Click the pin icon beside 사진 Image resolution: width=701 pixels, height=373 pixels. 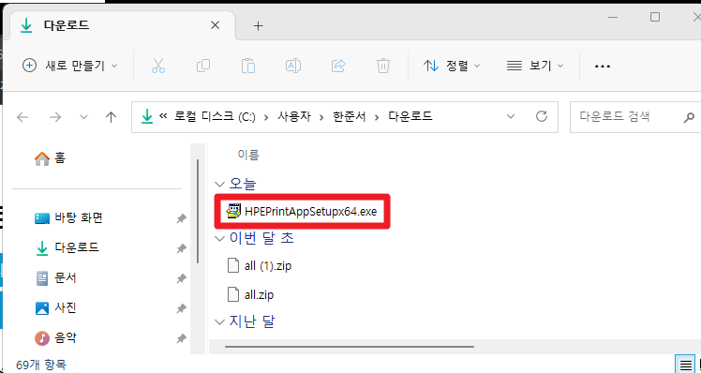point(181,308)
